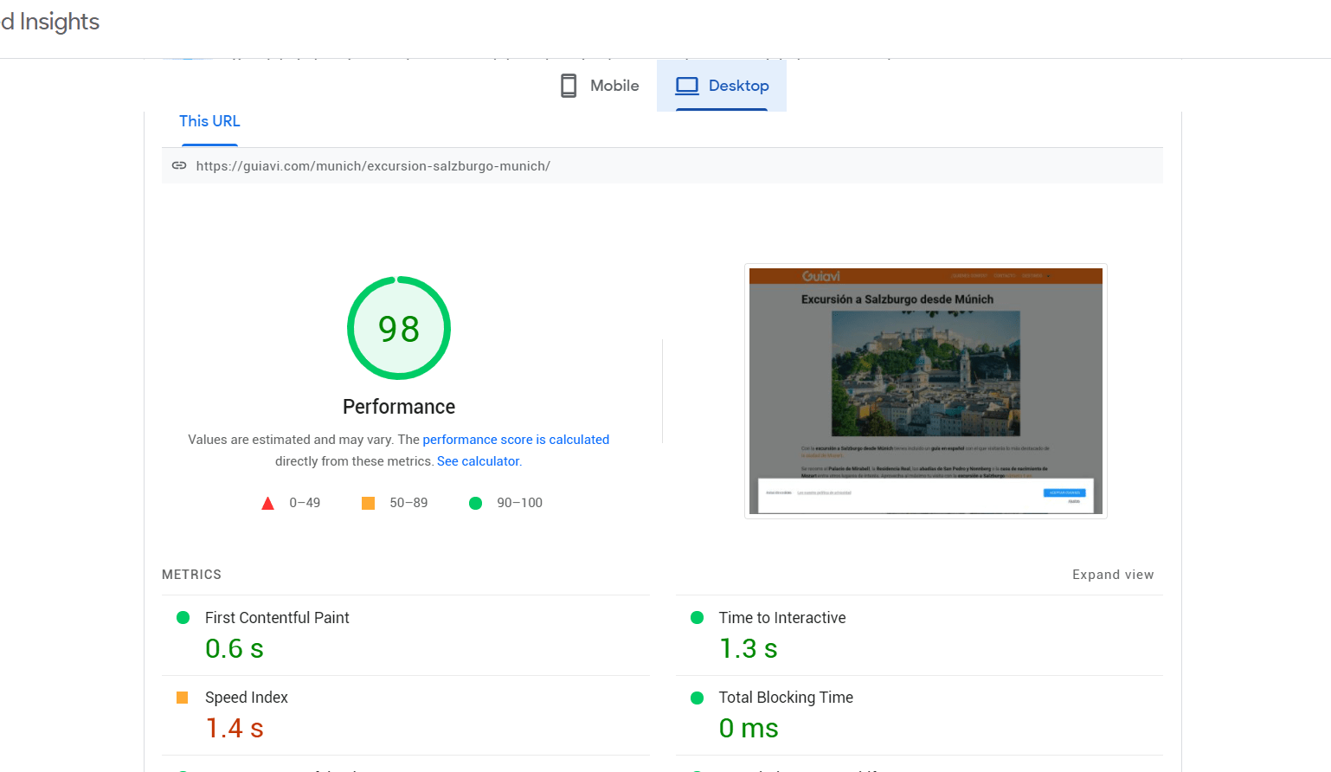Click the 1.4 s value
1331x772 pixels.
pos(235,728)
